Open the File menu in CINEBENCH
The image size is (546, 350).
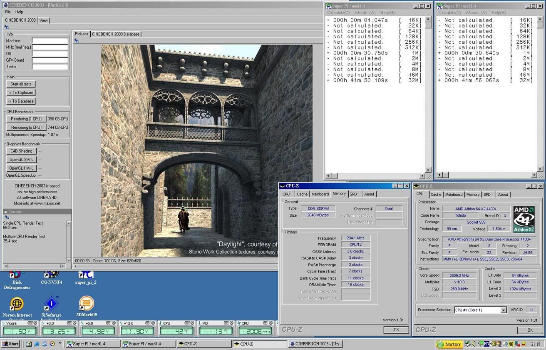[8, 12]
